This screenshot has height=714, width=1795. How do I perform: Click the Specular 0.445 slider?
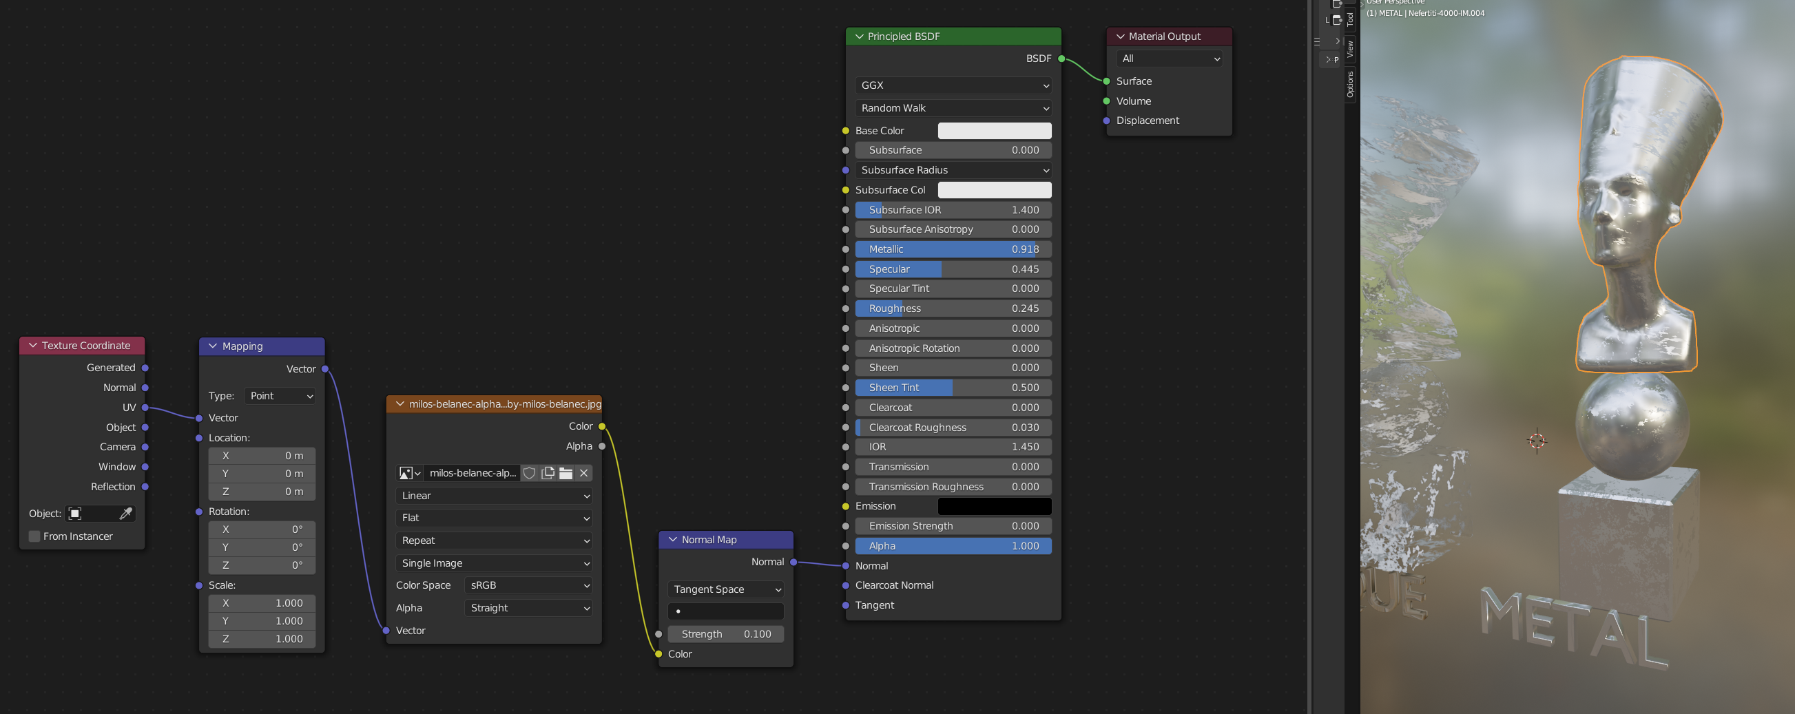(x=953, y=269)
